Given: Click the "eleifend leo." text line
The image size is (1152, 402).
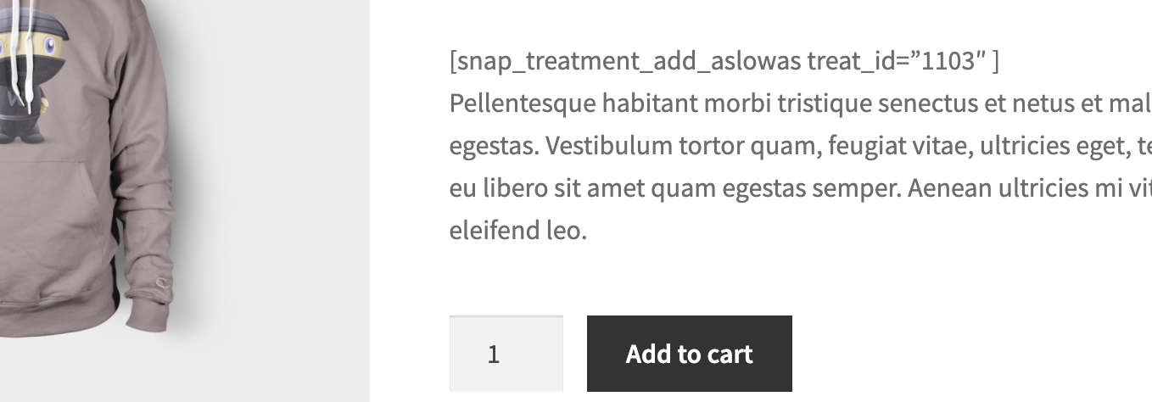Looking at the screenshot, I should click(x=517, y=230).
